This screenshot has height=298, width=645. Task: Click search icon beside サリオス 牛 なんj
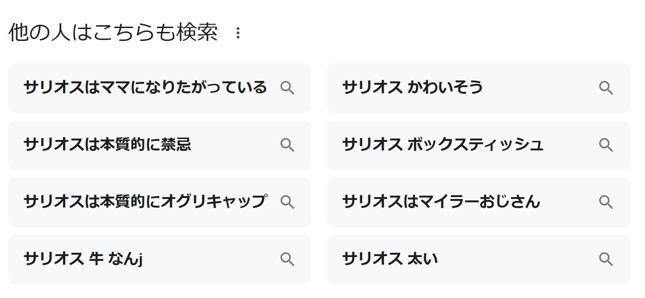tap(287, 259)
